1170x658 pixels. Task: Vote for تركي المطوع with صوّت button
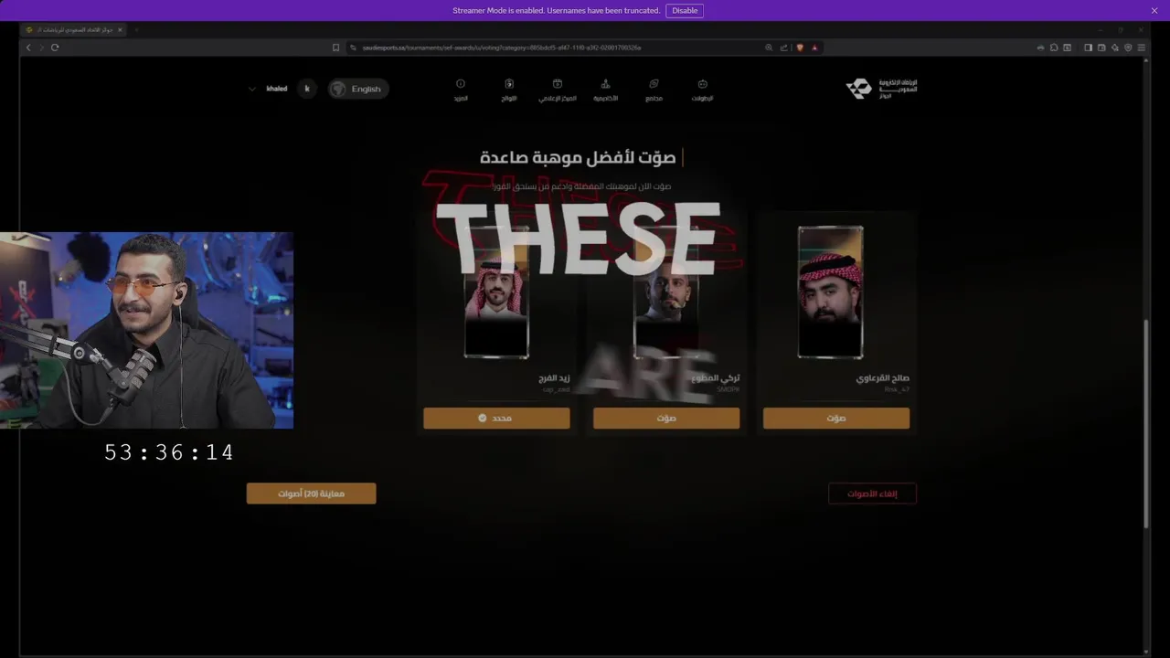[666, 418]
